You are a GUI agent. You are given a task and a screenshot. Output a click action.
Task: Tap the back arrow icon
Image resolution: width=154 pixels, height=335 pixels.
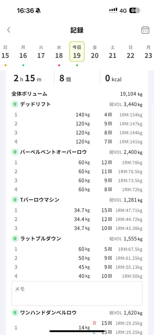coord(9,30)
